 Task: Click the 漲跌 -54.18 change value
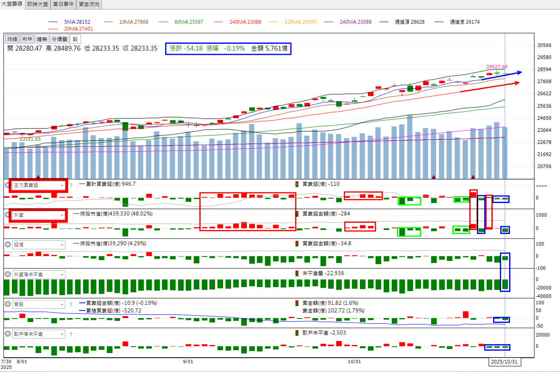pos(186,49)
